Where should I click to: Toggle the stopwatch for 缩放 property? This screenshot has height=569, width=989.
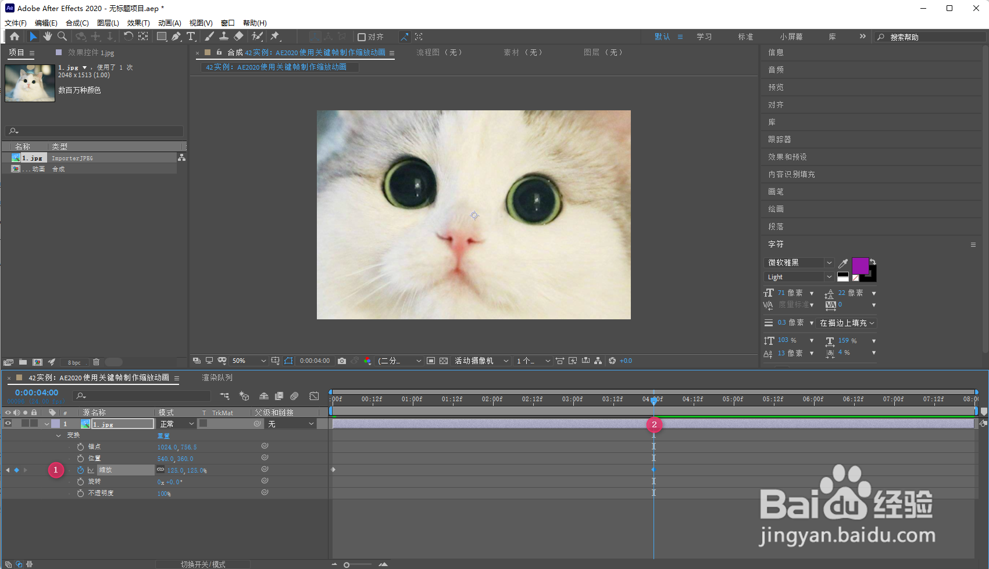pyautogui.click(x=81, y=470)
